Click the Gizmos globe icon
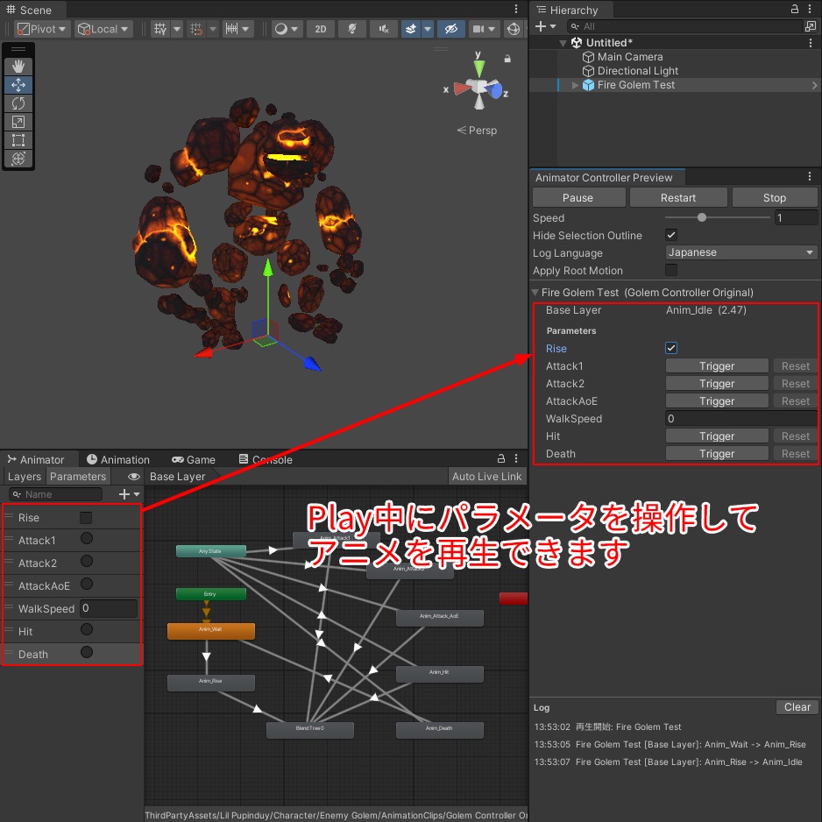 pyautogui.click(x=514, y=29)
